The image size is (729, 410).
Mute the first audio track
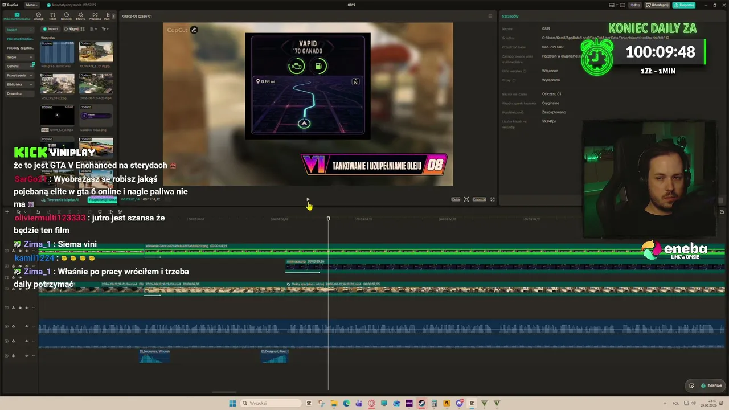pos(27,326)
